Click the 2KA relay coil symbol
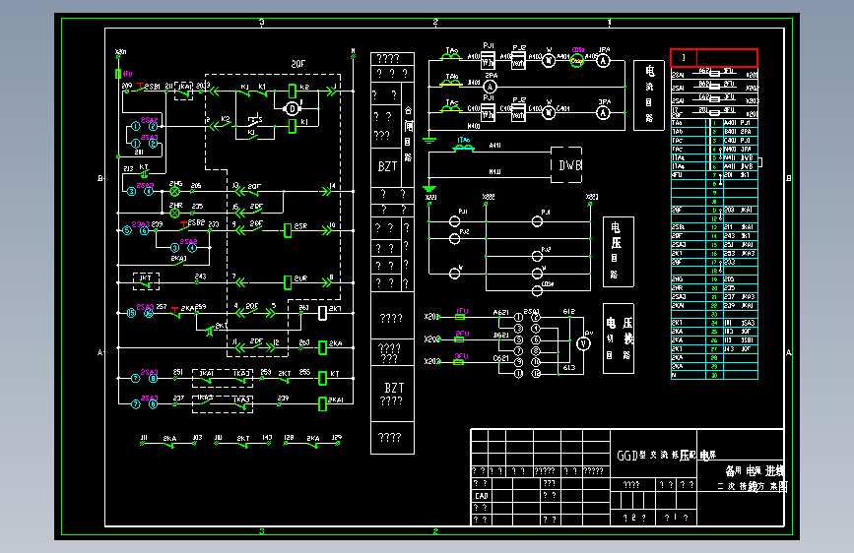 (322, 347)
